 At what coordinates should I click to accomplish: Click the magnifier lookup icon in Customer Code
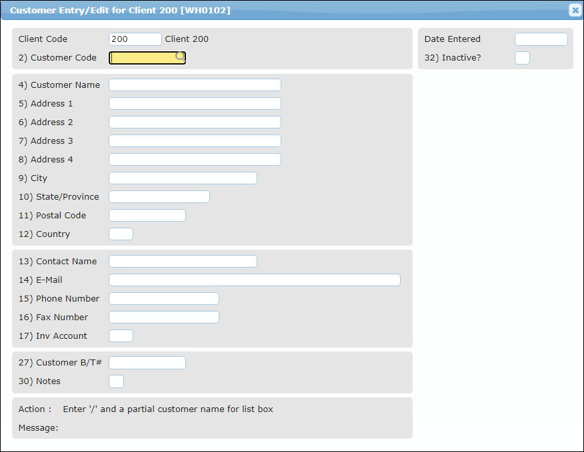click(x=180, y=57)
